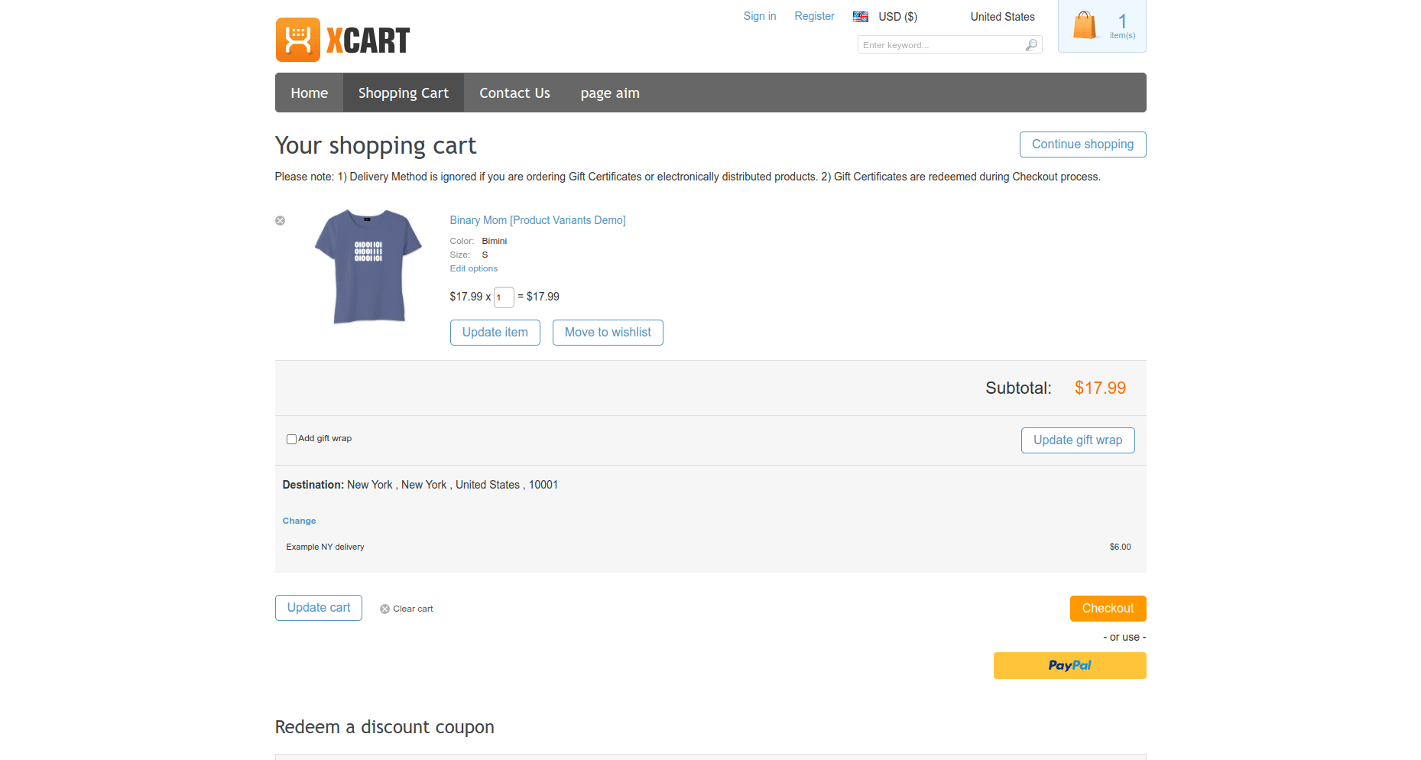Open the Contact Us menu item
1421x760 pixels.
click(x=514, y=93)
